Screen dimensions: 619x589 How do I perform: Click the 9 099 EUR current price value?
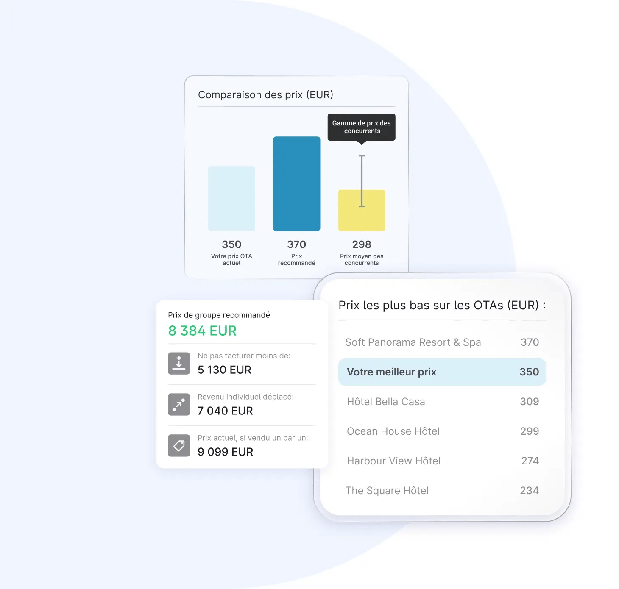pyautogui.click(x=225, y=452)
